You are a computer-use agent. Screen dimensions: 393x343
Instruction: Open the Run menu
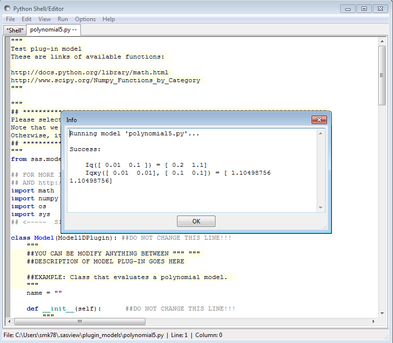click(x=63, y=19)
